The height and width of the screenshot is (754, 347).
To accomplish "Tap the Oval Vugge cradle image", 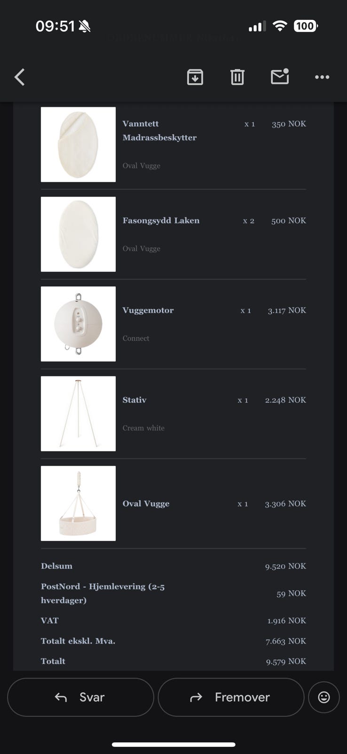I will (78, 503).
